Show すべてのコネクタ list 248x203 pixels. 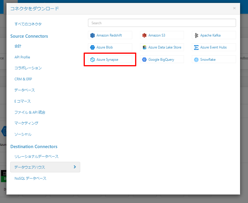point(28,24)
